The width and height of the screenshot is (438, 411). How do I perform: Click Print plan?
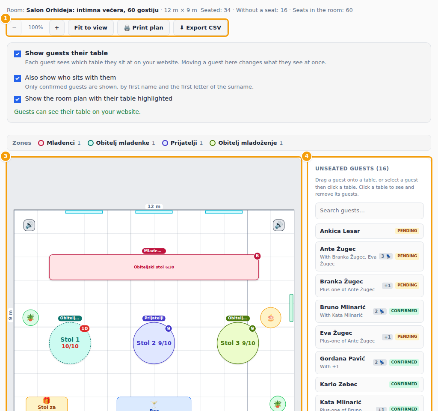pos(144,28)
